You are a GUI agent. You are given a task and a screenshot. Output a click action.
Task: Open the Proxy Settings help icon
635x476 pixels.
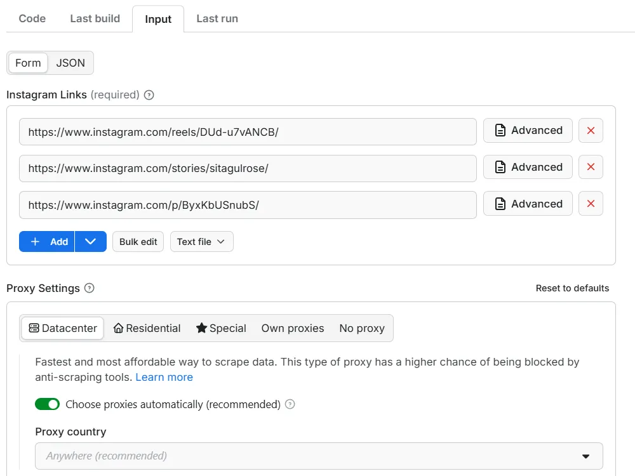(x=90, y=288)
